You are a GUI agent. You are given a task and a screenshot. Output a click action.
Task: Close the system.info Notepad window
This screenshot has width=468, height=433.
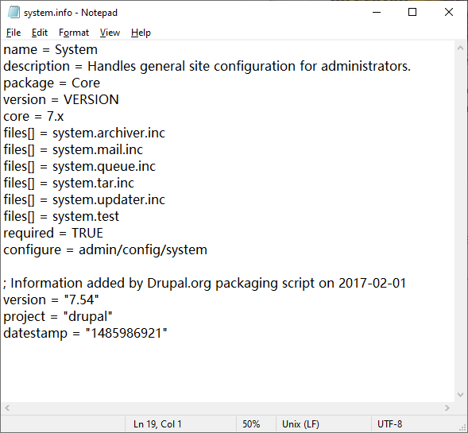click(x=449, y=12)
